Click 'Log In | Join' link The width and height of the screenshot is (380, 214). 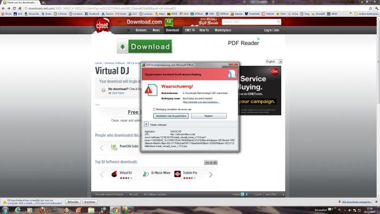coord(271,30)
